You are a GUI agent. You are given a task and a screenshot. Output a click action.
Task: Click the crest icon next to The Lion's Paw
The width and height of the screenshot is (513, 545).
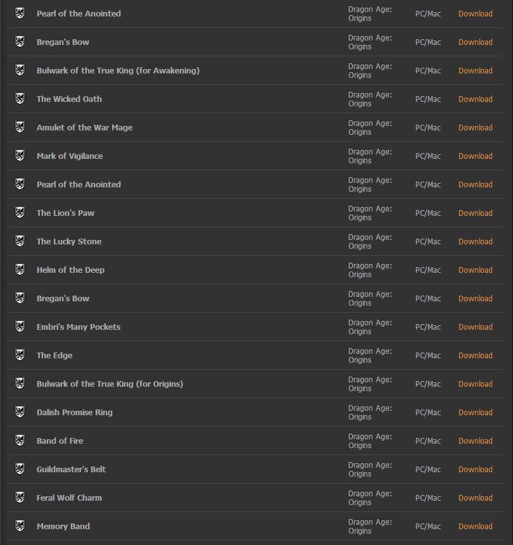pyautogui.click(x=20, y=213)
